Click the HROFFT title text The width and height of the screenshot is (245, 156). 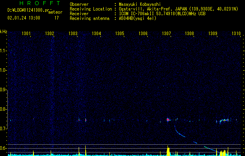pyautogui.click(x=40, y=3)
